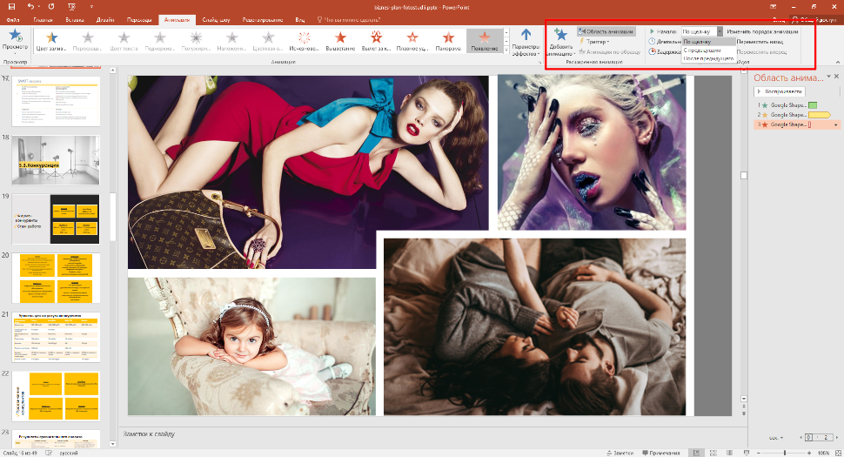Collapse the ribbon with the chevron arrow
The width and height of the screenshot is (844, 457).
(x=838, y=62)
